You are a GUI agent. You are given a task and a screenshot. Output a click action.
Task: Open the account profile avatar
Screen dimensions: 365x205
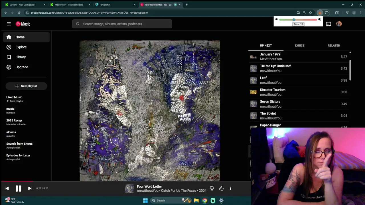pos(339,24)
